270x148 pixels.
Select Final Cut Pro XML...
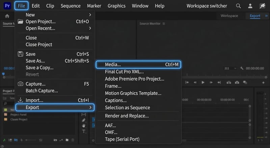tap(138, 72)
